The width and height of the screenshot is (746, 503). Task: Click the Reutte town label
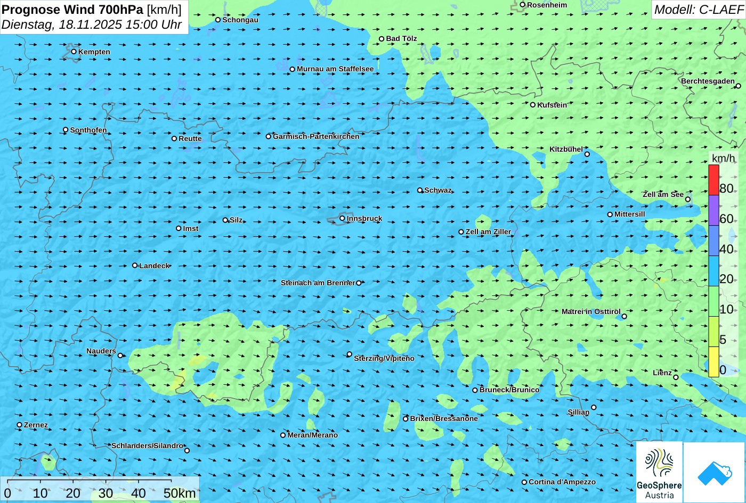tap(190, 138)
